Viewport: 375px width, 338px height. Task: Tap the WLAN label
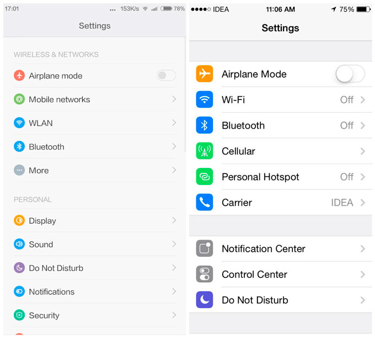pyautogui.click(x=41, y=123)
